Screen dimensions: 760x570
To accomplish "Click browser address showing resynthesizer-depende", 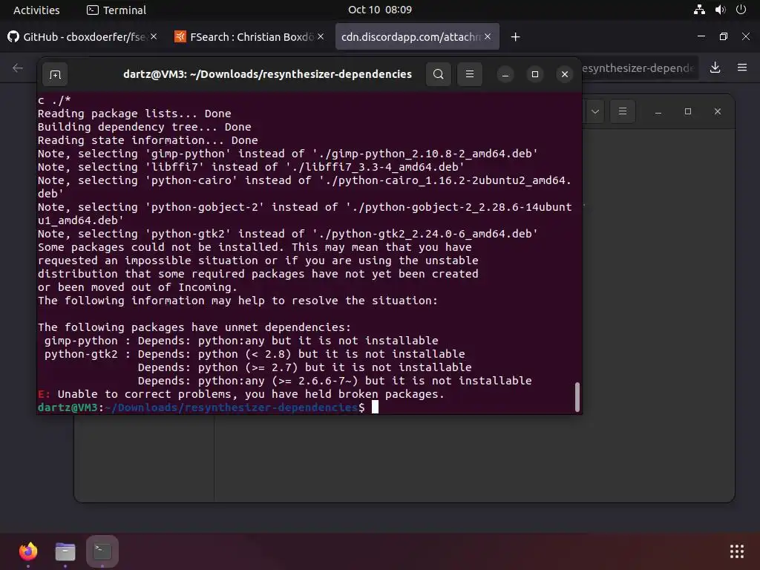I will tap(639, 68).
